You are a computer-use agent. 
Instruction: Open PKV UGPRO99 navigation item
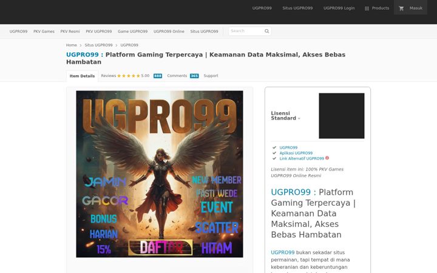[x=99, y=32]
